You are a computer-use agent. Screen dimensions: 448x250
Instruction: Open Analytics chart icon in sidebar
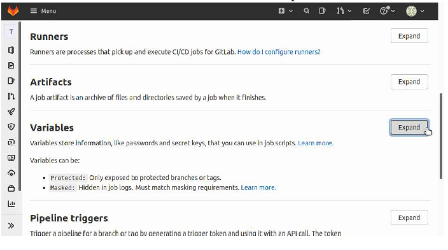(11, 204)
